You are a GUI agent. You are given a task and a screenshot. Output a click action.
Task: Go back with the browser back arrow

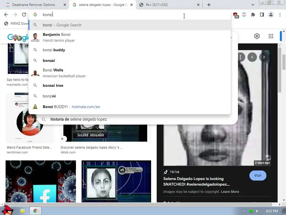[x=6, y=15]
